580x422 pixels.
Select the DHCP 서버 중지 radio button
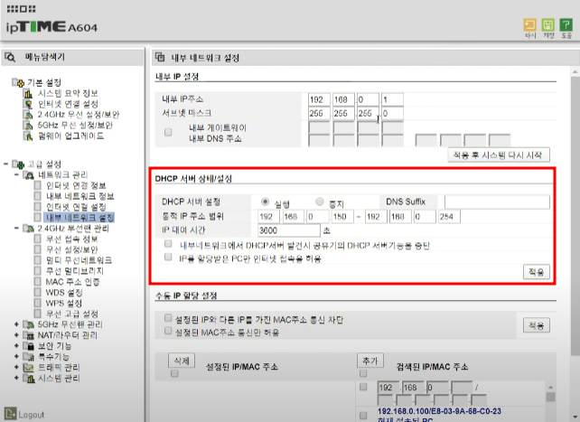[x=320, y=202]
